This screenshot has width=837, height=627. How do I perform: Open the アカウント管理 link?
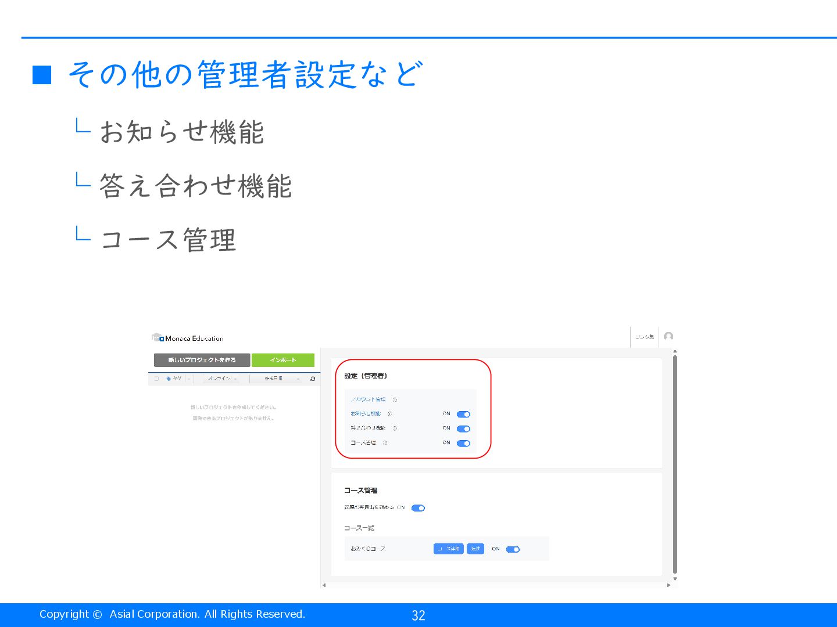point(368,399)
